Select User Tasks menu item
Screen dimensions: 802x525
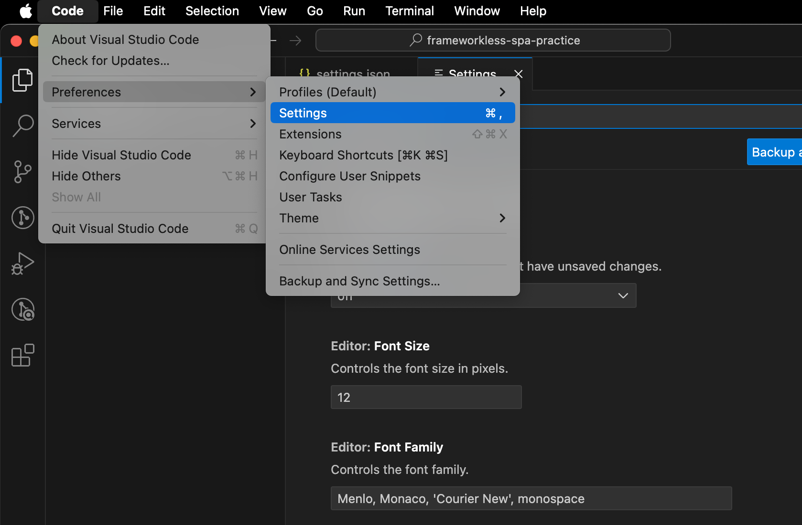pos(392,197)
